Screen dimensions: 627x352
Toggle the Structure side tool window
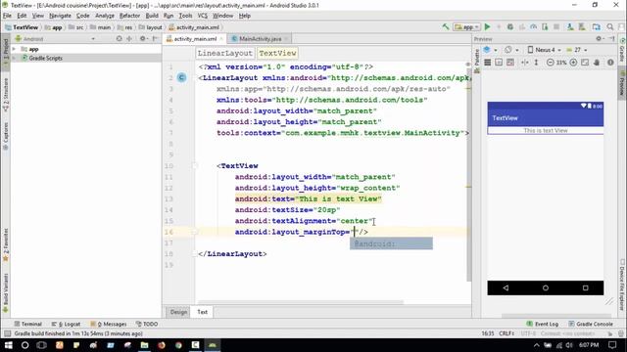(x=6, y=95)
